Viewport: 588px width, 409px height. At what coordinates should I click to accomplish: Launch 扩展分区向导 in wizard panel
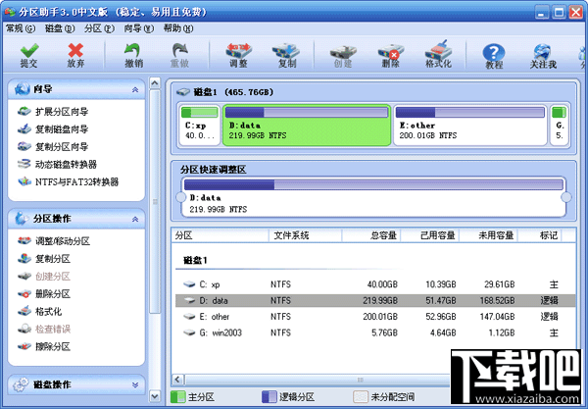pyautogui.click(x=53, y=112)
